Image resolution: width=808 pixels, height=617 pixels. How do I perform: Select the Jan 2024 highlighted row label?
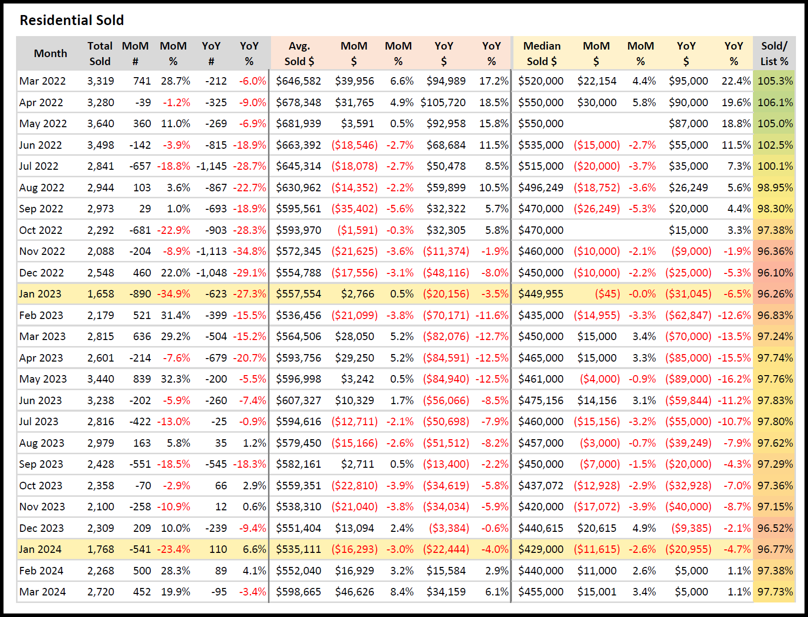pos(40,549)
